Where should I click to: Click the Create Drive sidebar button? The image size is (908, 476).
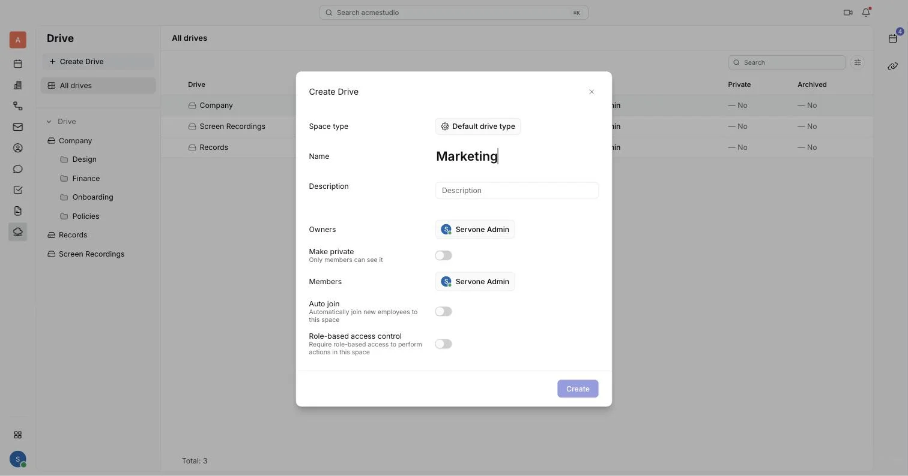click(x=98, y=61)
